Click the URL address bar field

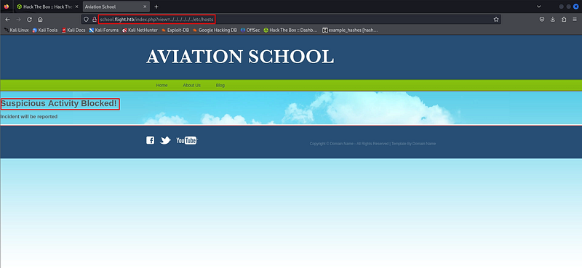point(292,20)
